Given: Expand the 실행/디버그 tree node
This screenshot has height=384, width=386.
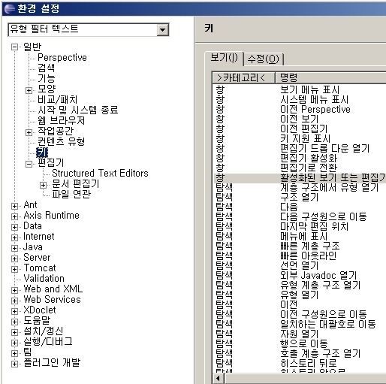Looking at the screenshot, I should pos(15,343).
